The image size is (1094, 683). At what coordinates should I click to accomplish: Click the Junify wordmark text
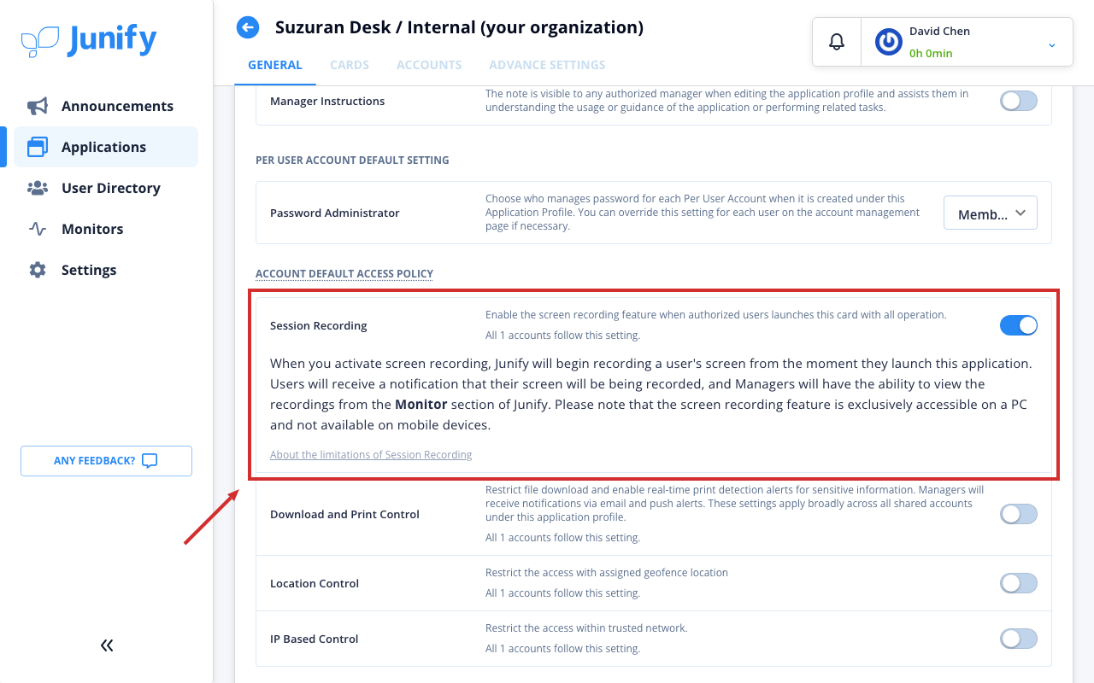(112, 39)
